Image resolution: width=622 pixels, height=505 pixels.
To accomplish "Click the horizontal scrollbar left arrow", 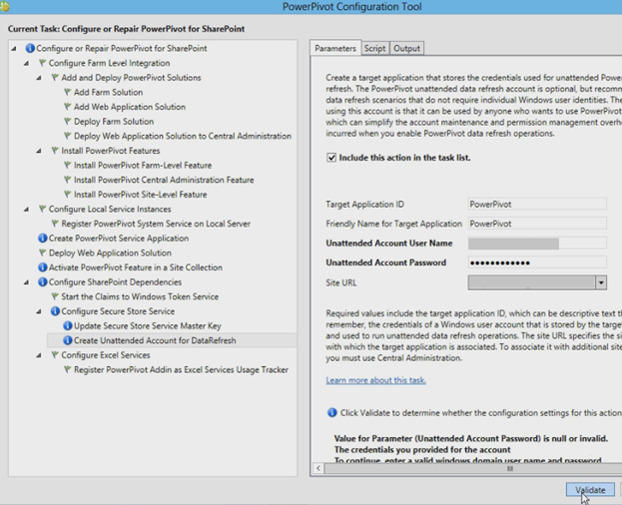I will coord(318,468).
